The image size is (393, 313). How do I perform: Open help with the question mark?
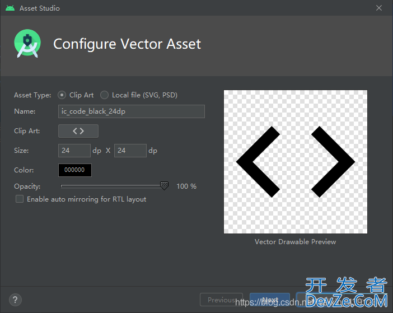15,300
